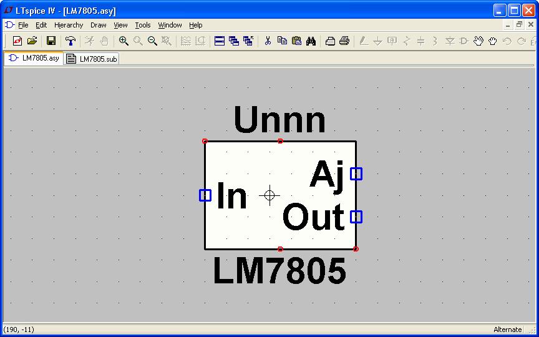This screenshot has width=539, height=337.
Task: Select the Move open-hand tool
Action: tap(478, 41)
